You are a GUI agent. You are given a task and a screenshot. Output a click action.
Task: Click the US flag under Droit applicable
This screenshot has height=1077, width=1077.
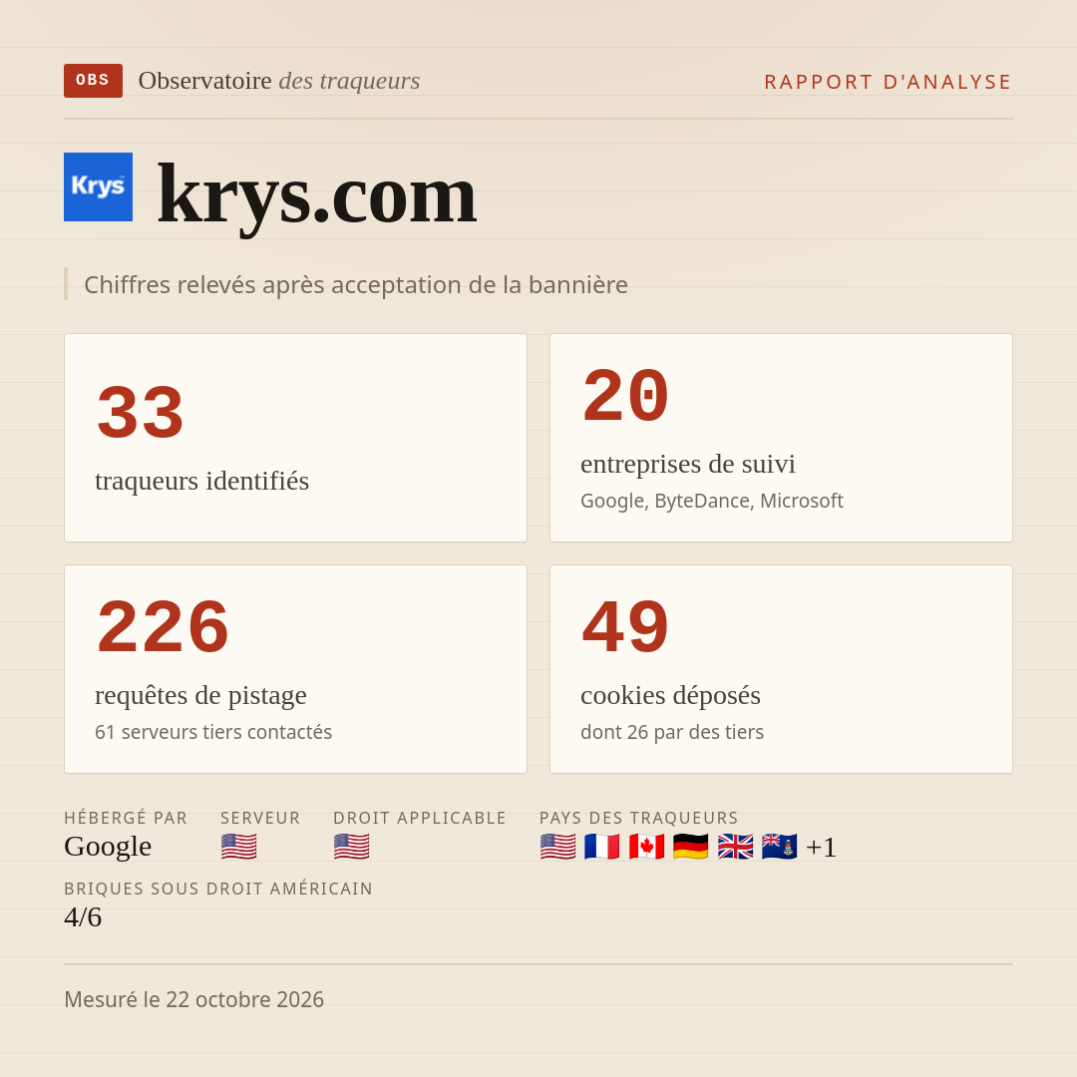tap(352, 847)
